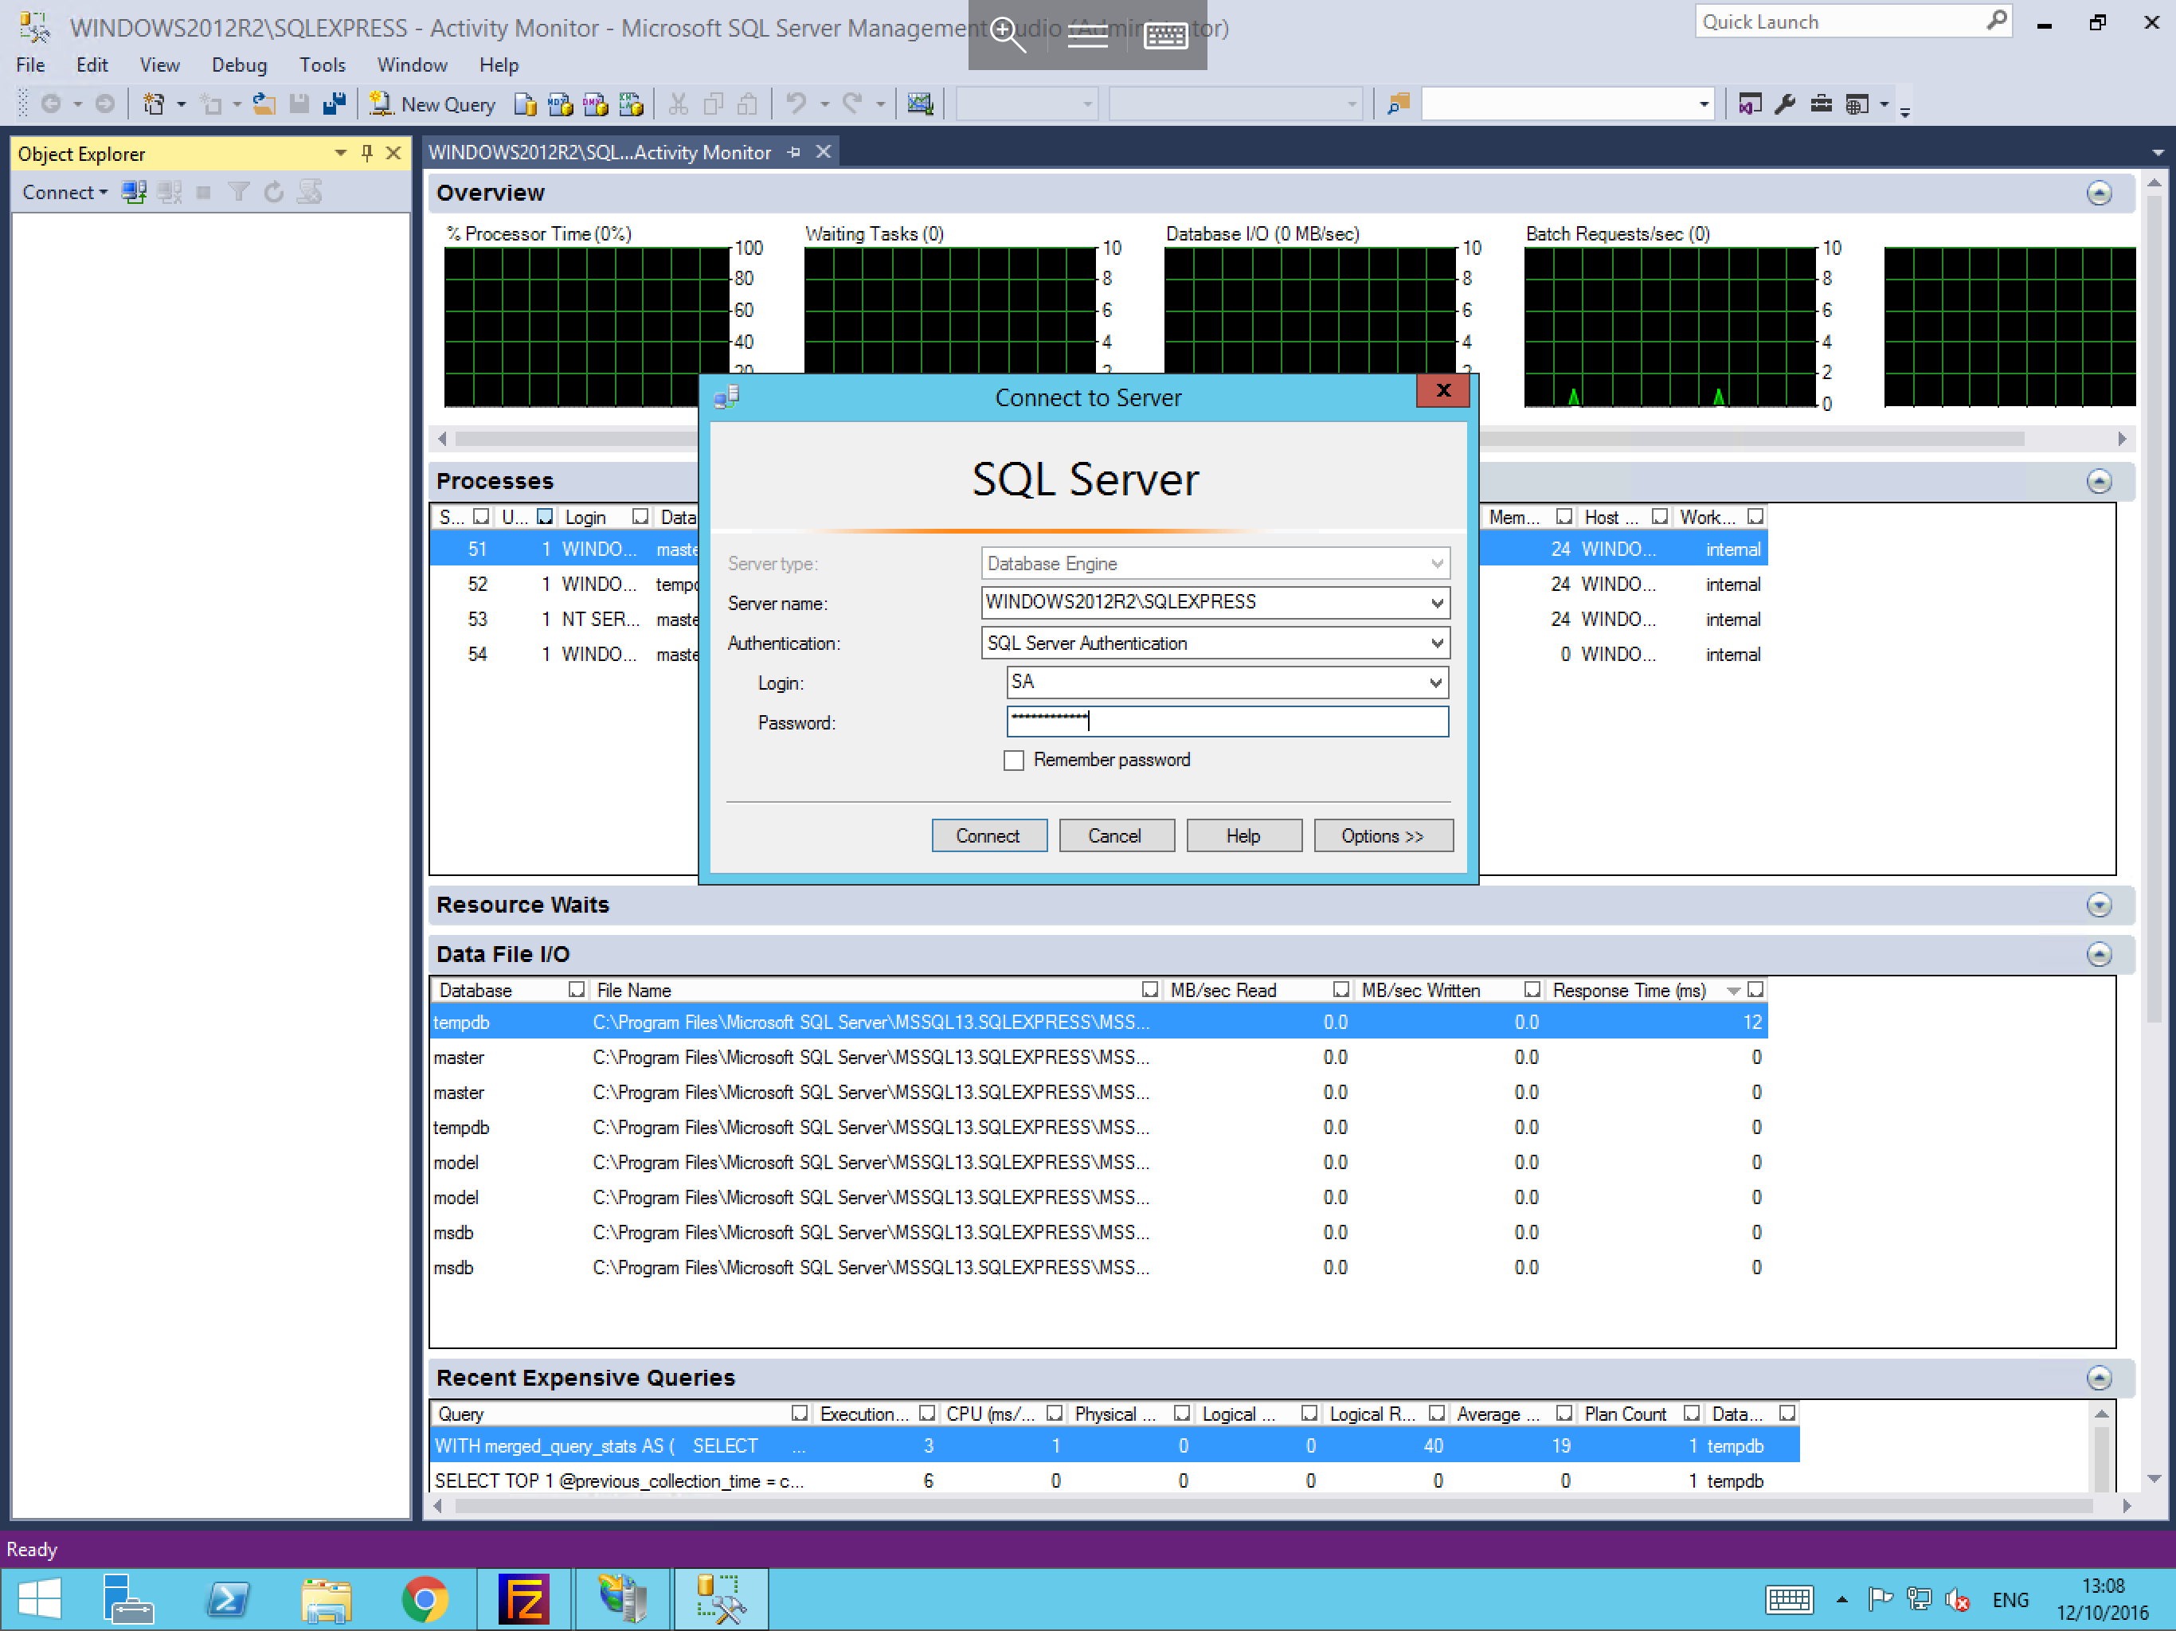
Task: Click the Save All toolbar icon
Action: (x=335, y=104)
